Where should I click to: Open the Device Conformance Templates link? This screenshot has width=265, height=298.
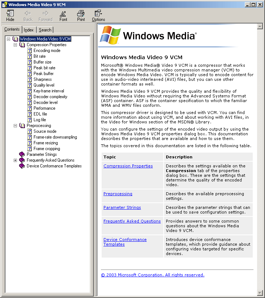(125, 242)
